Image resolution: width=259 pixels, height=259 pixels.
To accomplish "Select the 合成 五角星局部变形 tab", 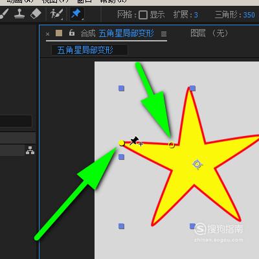I will (118, 34).
